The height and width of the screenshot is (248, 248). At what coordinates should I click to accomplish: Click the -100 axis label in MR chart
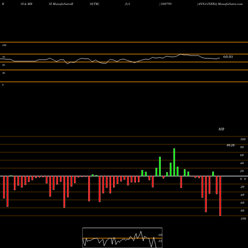[243, 219]
